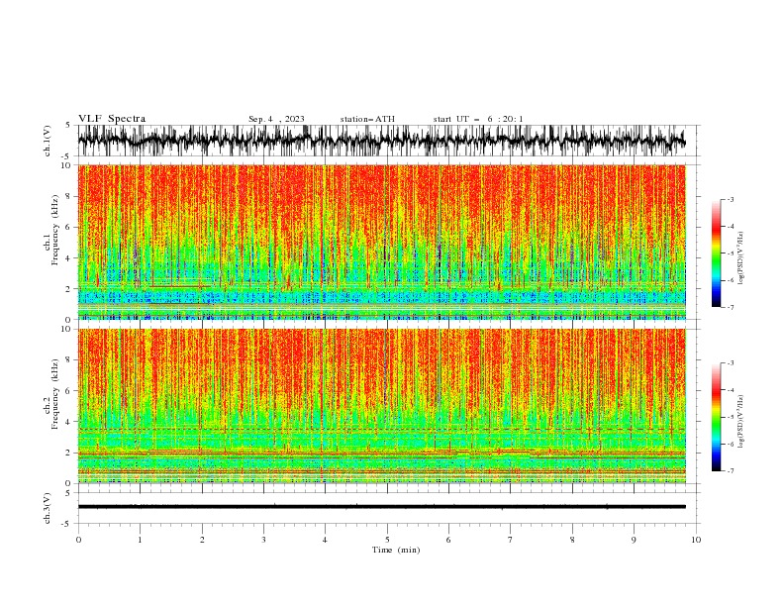784x606 pixels.
Task: Click the ch.1 color bar 'log(PSD)(V²/Hz)' label
Action: tap(741, 258)
